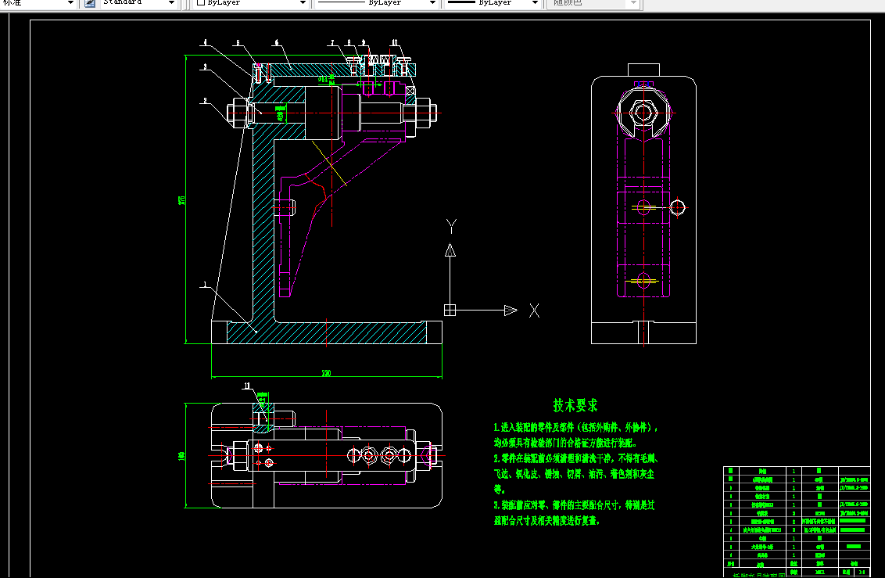
Task: Select the 275 height dimension text
Action: click(181, 200)
